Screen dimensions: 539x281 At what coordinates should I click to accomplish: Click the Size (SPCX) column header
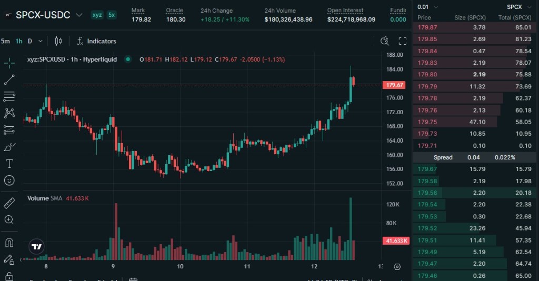click(470, 17)
